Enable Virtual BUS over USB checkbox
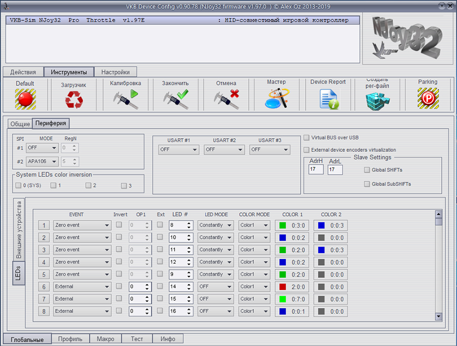The width and height of the screenshot is (457, 346). [x=307, y=138]
